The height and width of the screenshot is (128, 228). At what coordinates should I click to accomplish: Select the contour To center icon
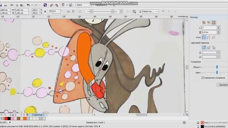coord(204,22)
